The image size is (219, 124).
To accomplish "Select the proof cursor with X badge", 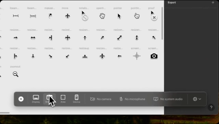I will (154, 16).
